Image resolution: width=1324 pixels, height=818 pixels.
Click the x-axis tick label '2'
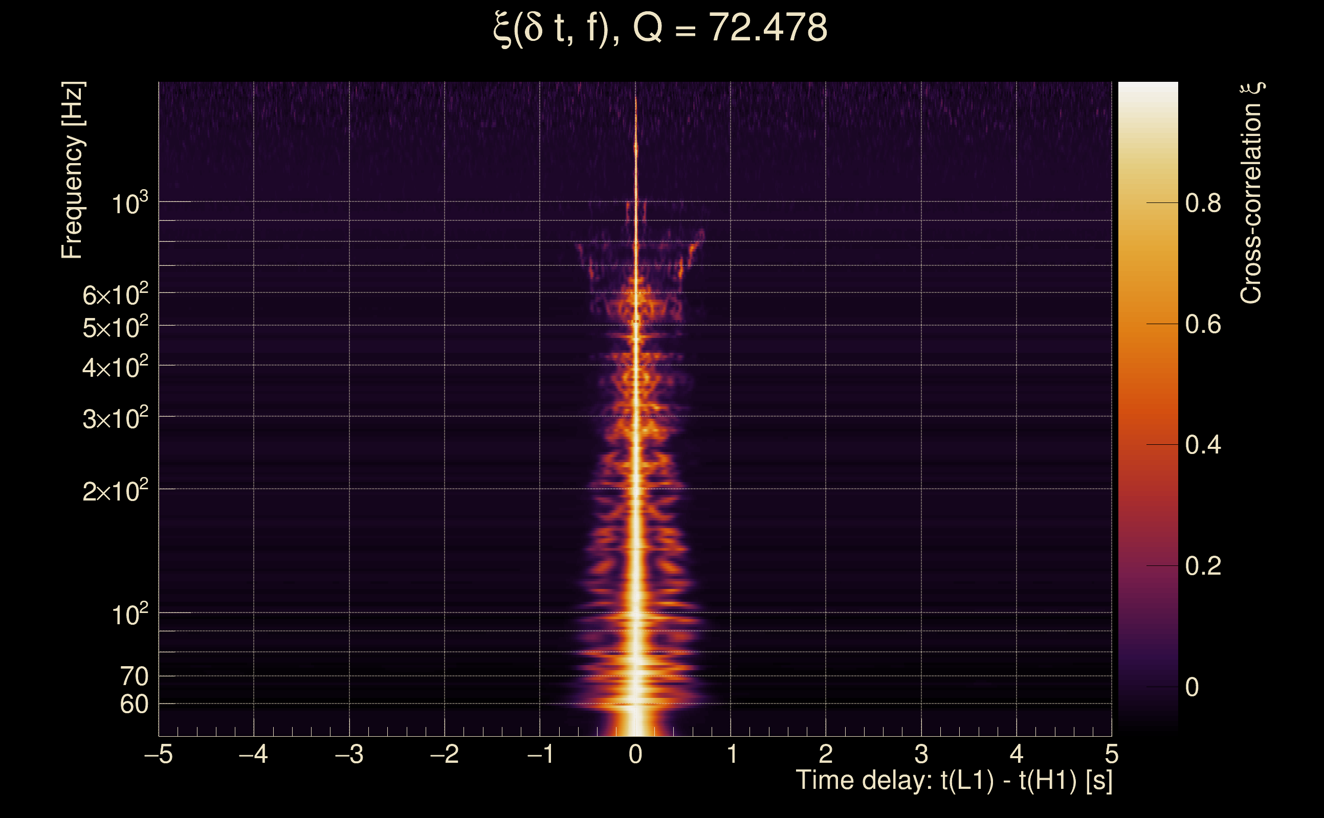[826, 754]
